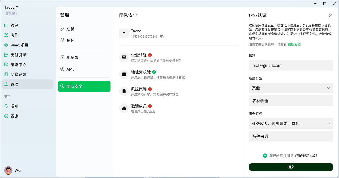Toggle the 用户隐私协议 agreement checkbox
Viewport: 339px width, 178px height.
click(x=265, y=156)
